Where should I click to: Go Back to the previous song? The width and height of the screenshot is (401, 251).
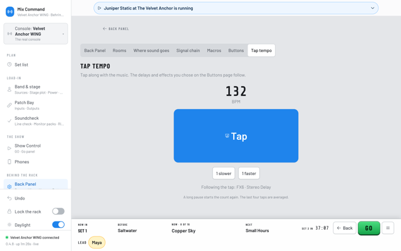pos(345,228)
